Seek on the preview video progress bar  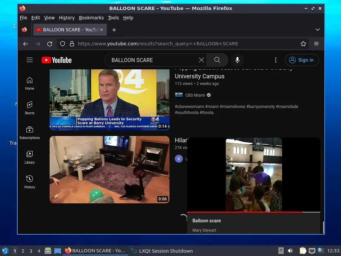[253, 212]
